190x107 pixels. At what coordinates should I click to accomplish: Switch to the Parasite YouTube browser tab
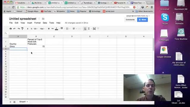pos(121,3)
